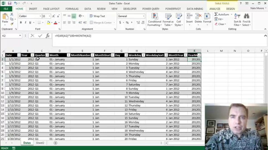Open the Date column filter dropdown
This screenshot has width=268, height=150.
point(19,55)
